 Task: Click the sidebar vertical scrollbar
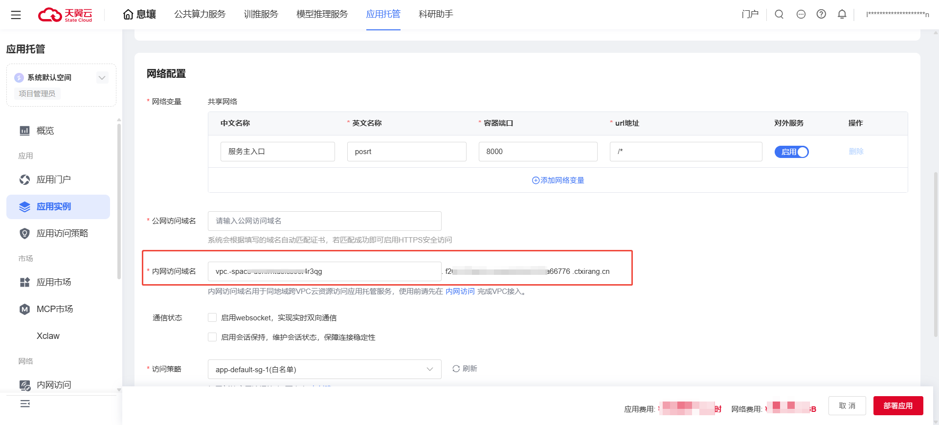point(119,201)
